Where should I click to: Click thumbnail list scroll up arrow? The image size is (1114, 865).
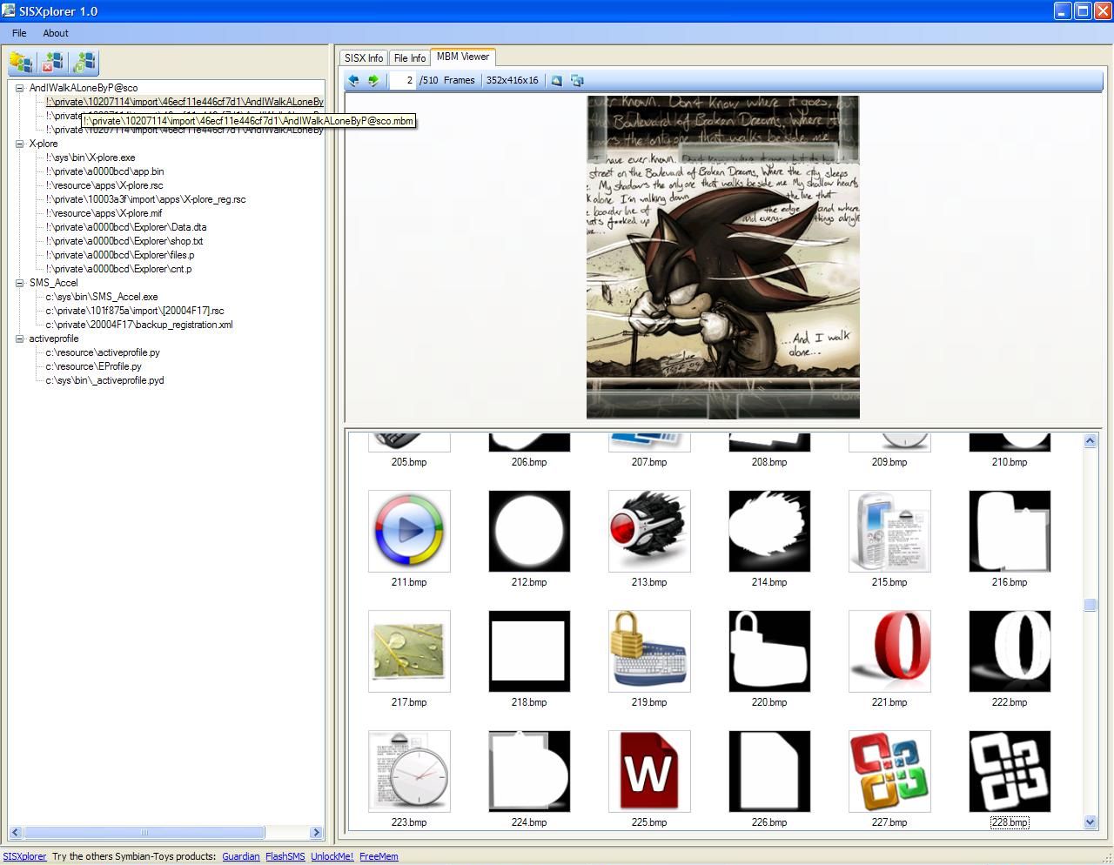coord(1091,441)
